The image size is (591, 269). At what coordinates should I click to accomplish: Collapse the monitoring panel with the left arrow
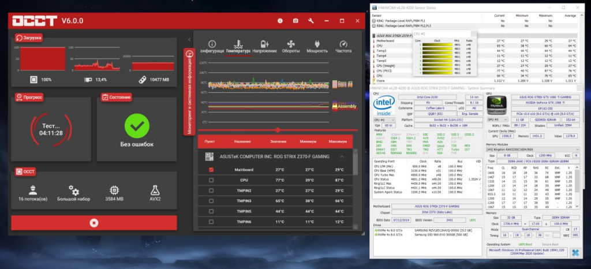(188, 39)
